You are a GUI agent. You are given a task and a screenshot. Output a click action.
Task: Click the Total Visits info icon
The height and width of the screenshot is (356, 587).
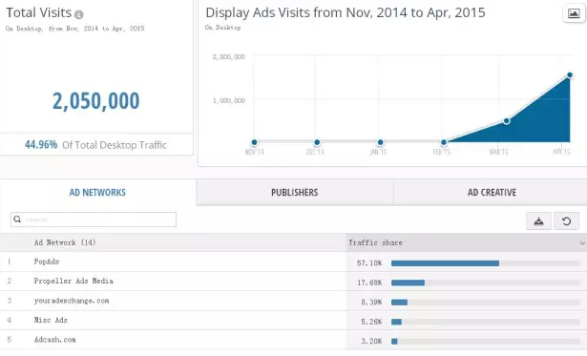78,14
